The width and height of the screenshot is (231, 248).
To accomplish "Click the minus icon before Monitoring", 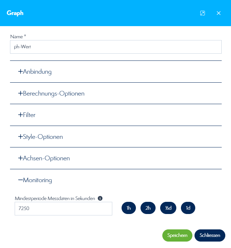I will pos(20,180).
